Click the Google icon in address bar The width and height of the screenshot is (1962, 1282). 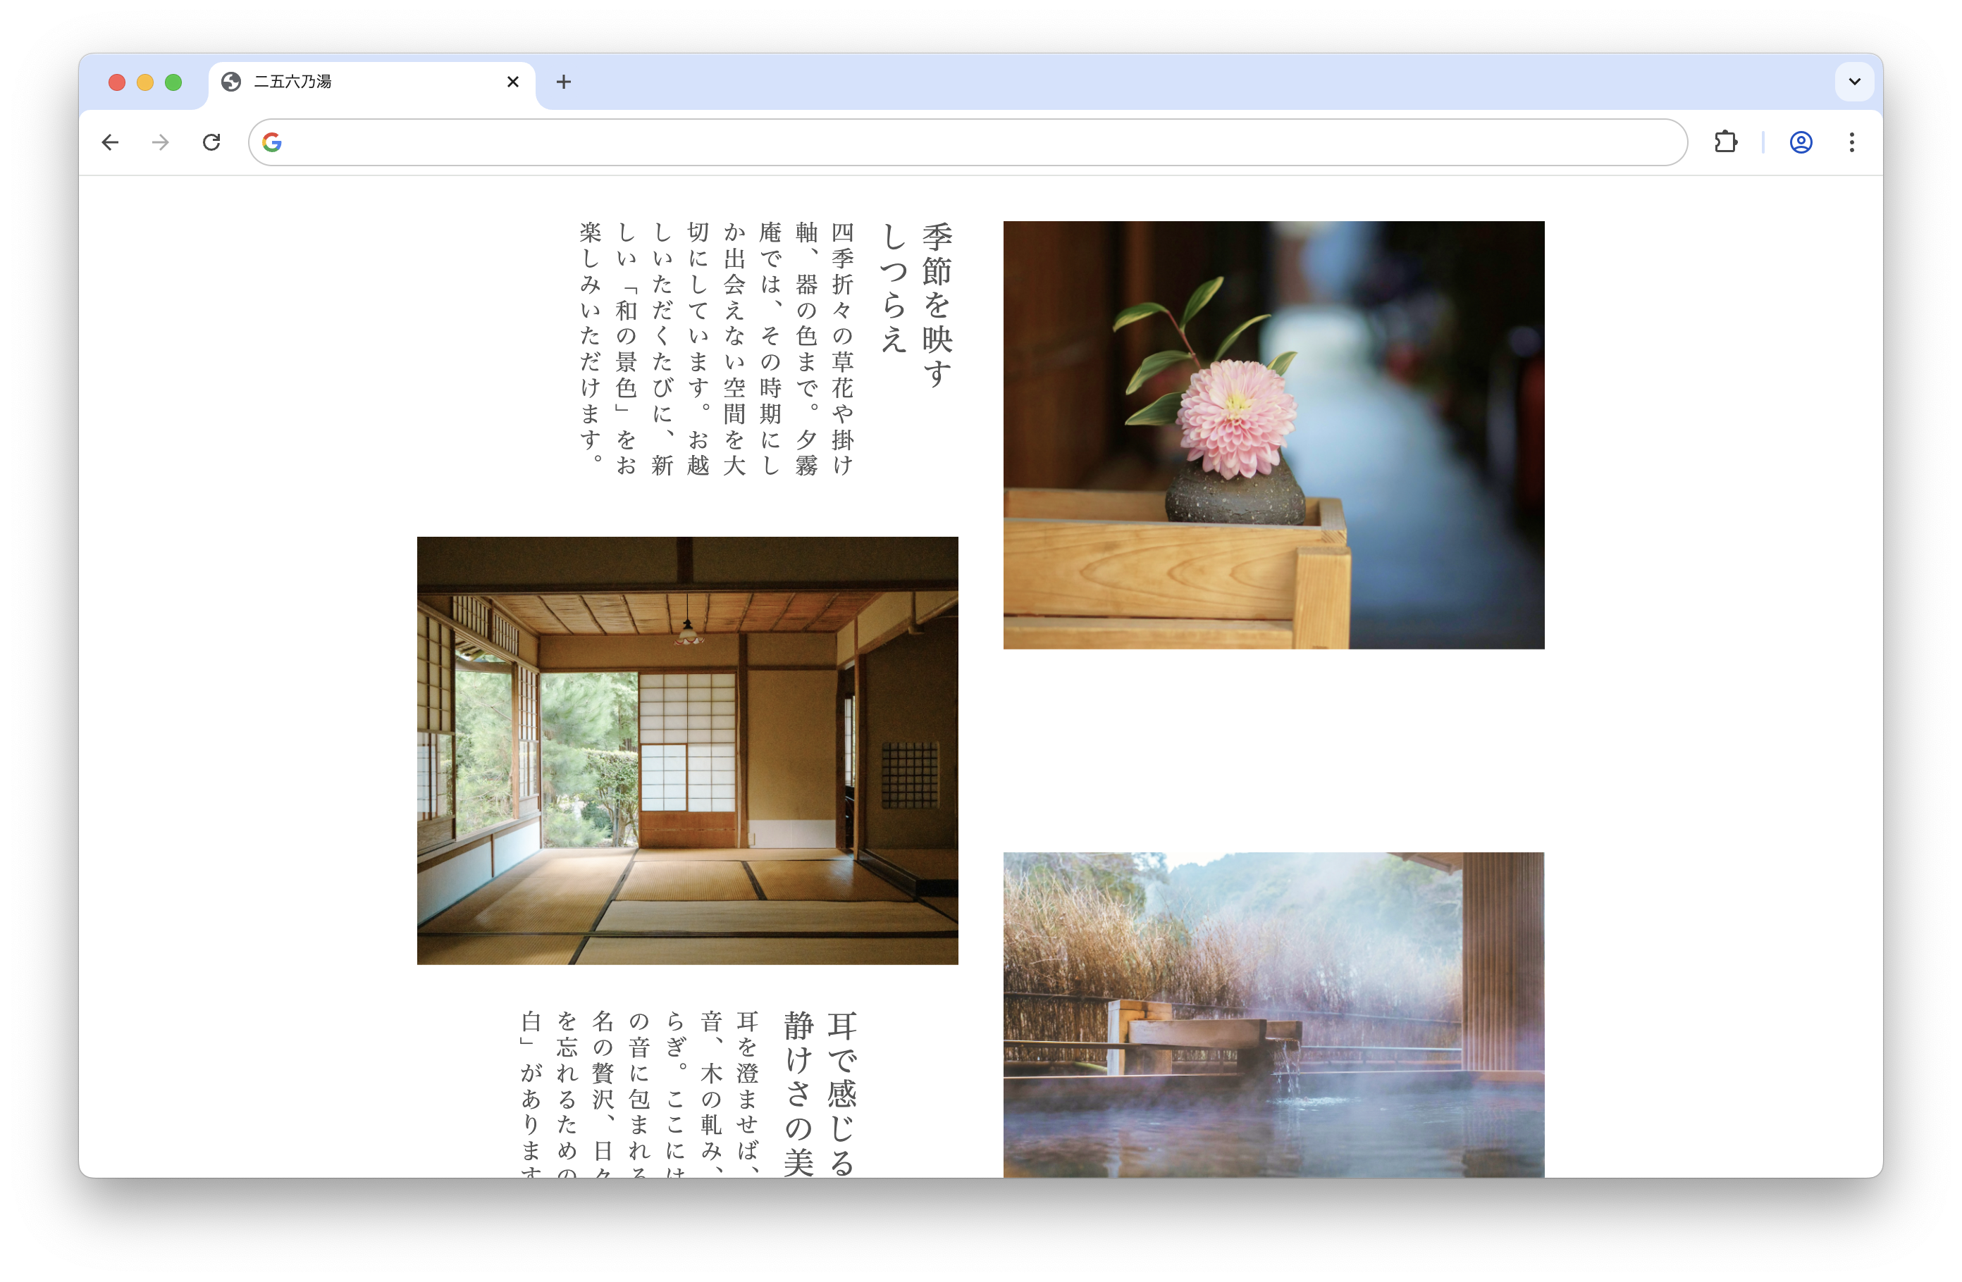(x=272, y=142)
